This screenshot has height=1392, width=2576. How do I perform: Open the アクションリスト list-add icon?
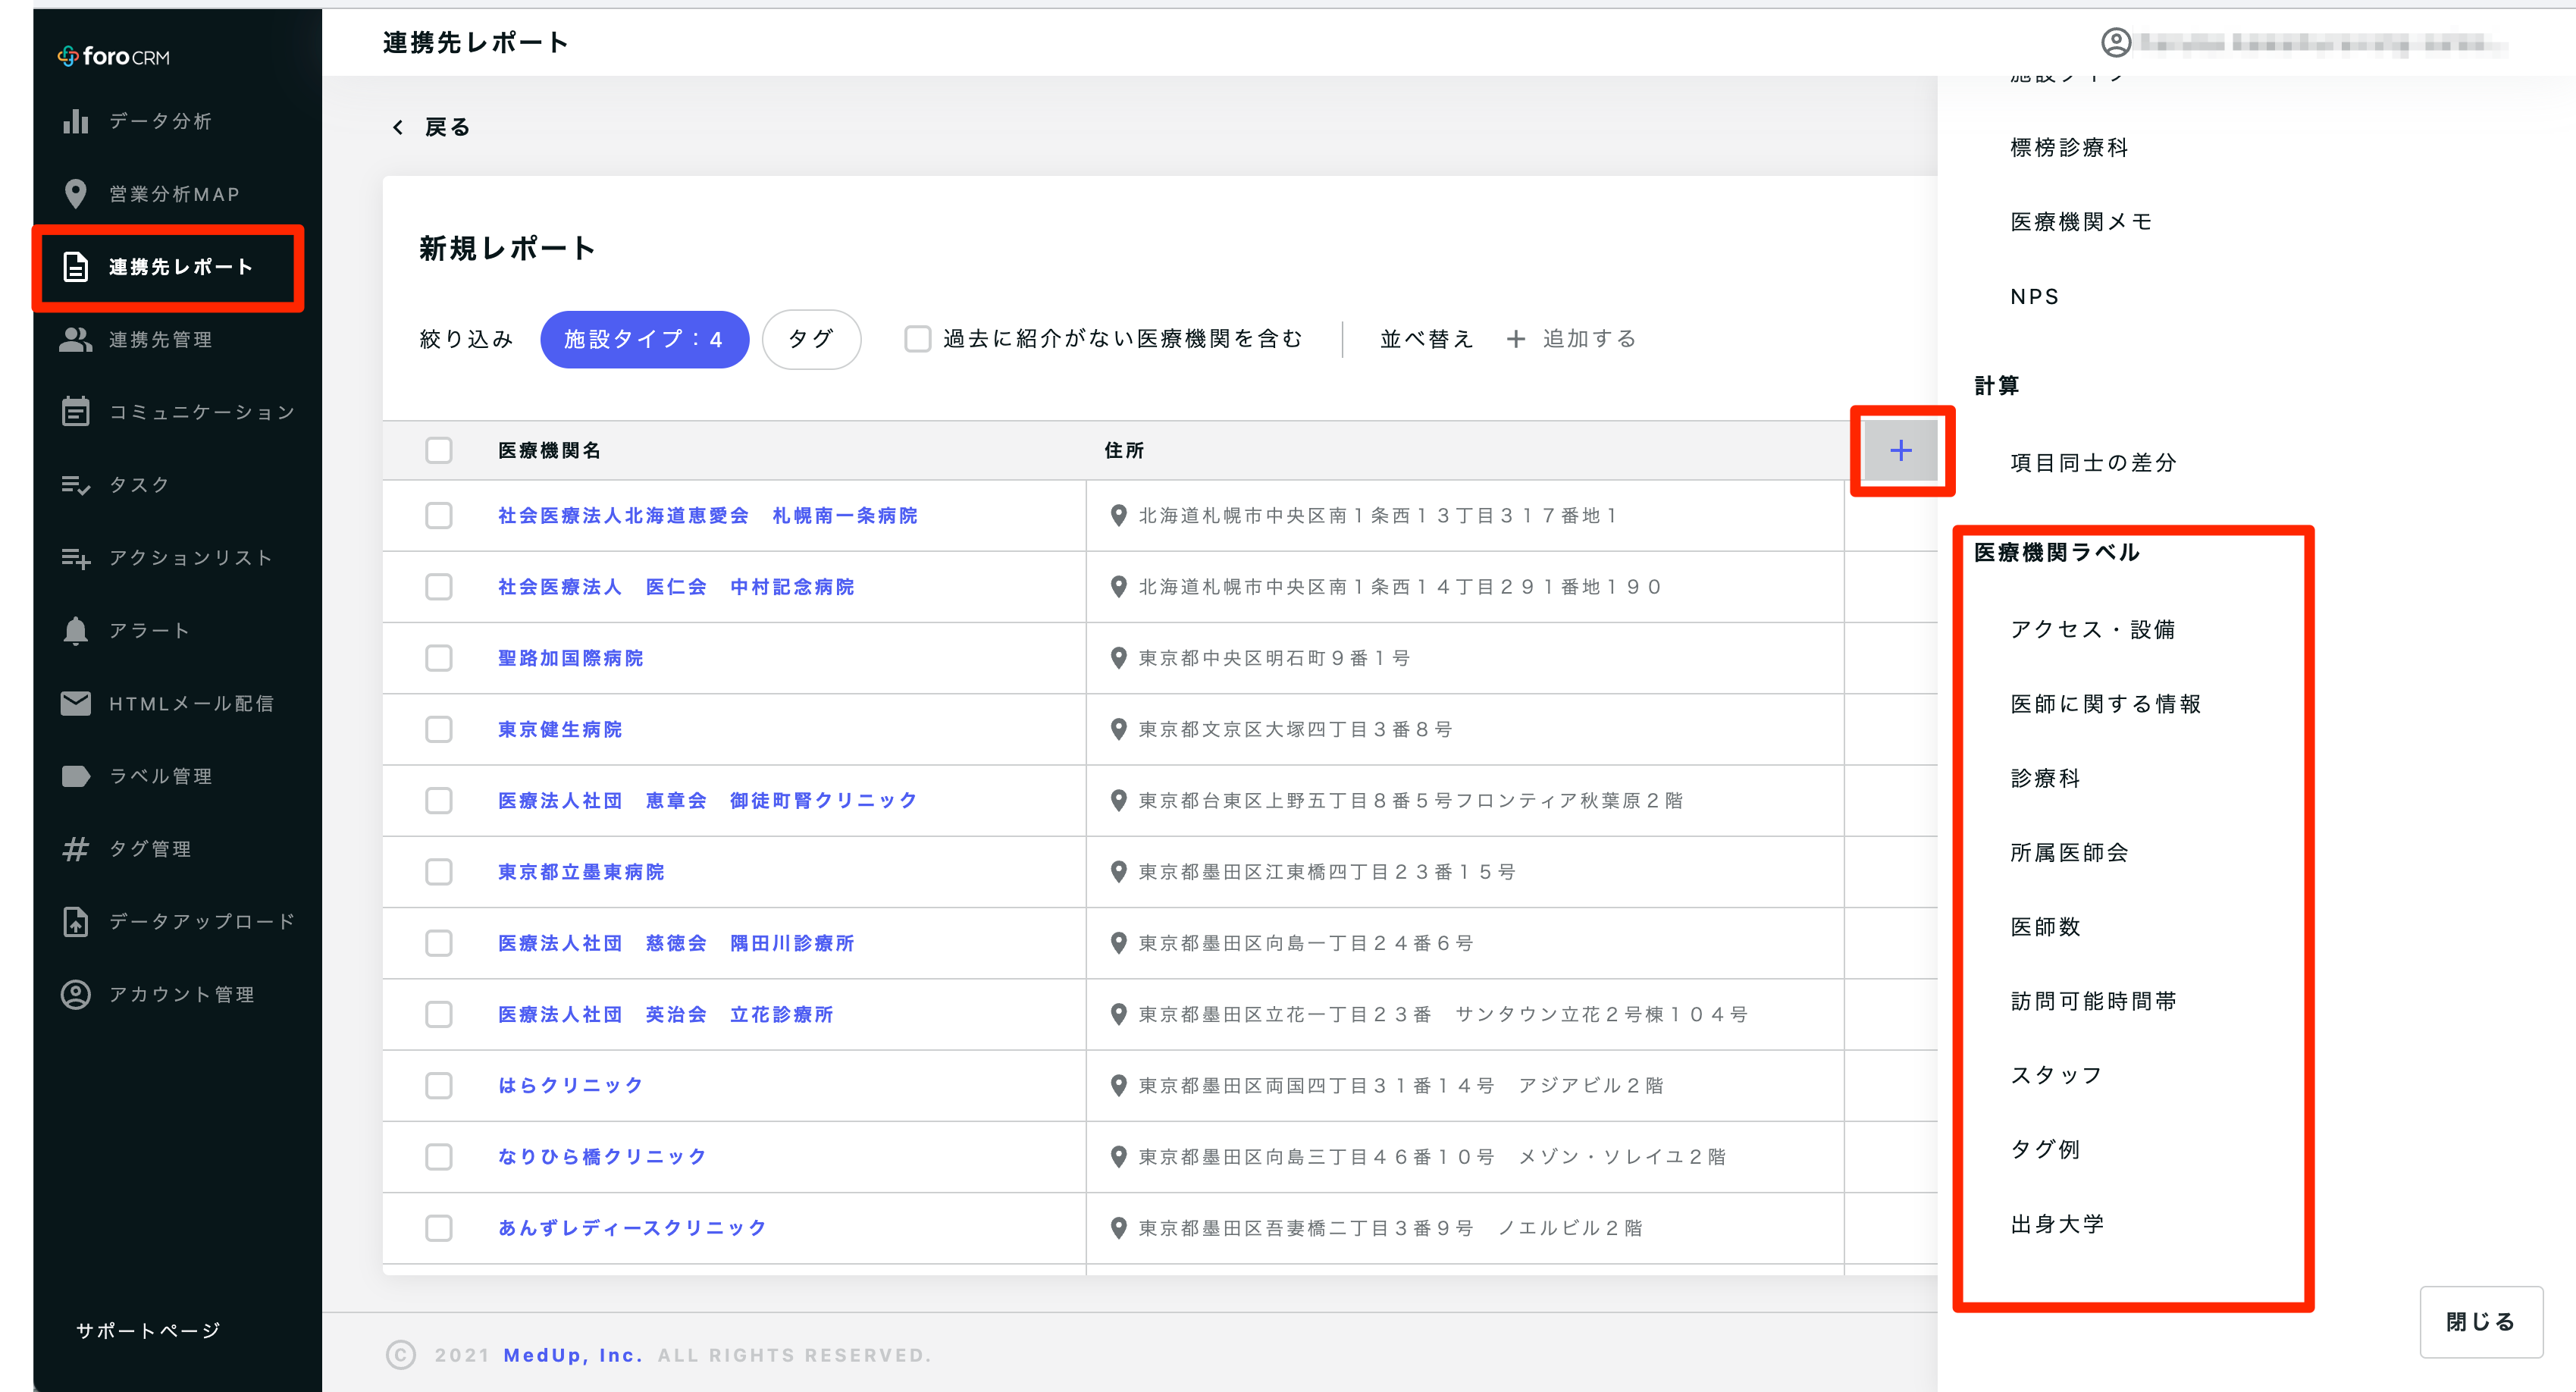75,558
